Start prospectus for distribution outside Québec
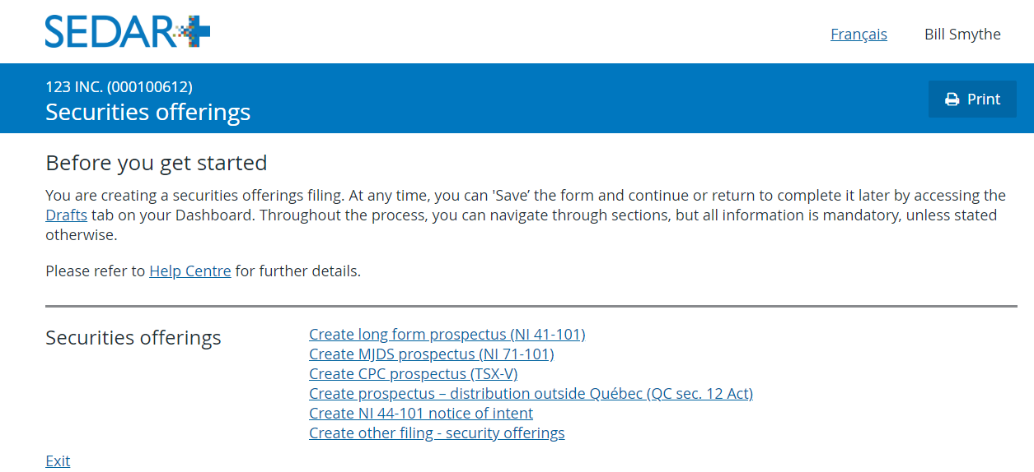This screenshot has height=472, width=1034. (531, 394)
